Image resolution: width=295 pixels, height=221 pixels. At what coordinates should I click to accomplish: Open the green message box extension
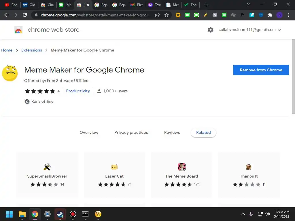point(224,15)
